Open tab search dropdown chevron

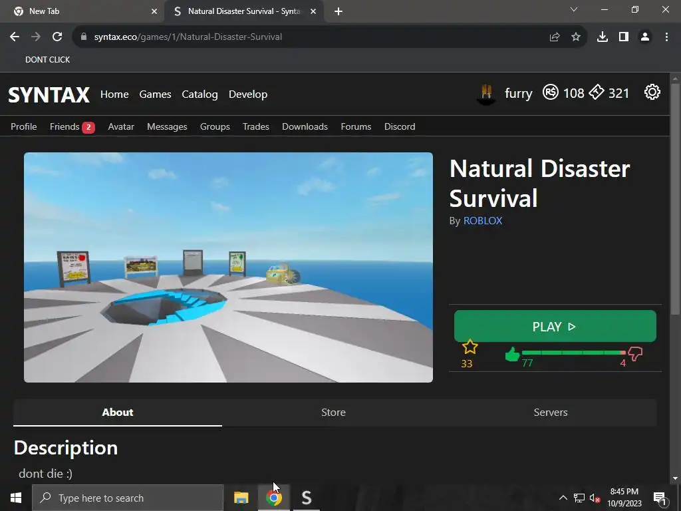coord(574,9)
